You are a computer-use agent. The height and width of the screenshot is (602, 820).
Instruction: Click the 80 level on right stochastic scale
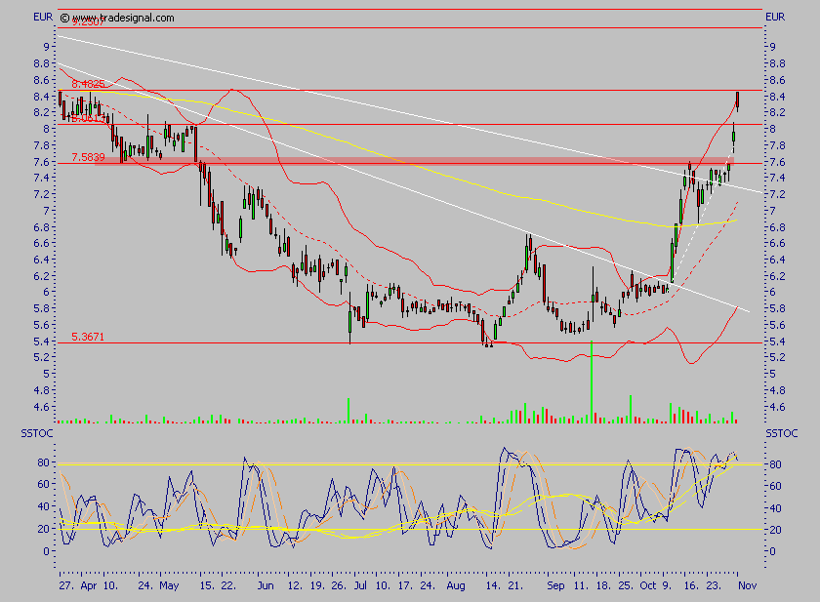pos(772,464)
